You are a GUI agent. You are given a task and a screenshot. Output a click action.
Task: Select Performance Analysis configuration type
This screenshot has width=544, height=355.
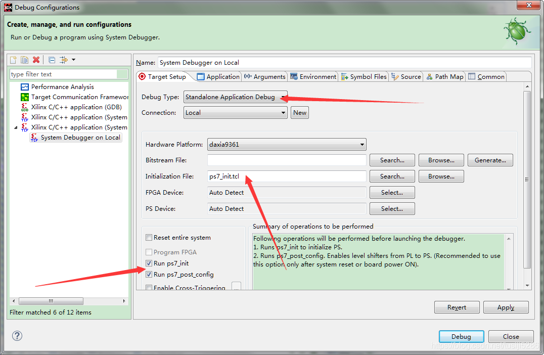tap(63, 87)
